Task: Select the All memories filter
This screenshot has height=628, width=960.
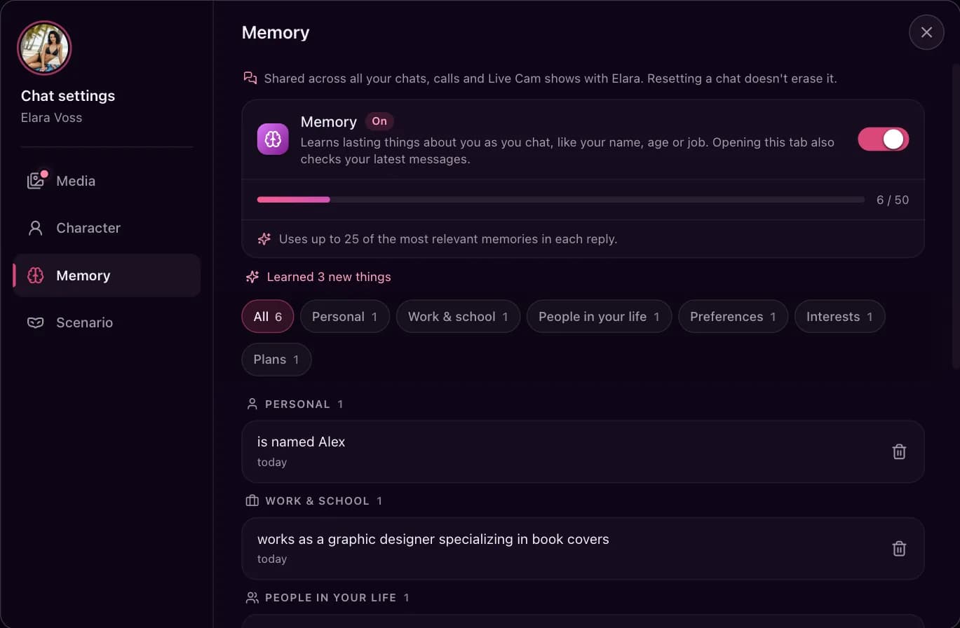Action: click(268, 317)
